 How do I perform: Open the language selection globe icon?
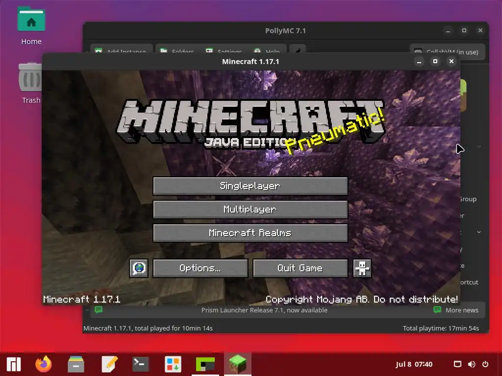(x=139, y=268)
